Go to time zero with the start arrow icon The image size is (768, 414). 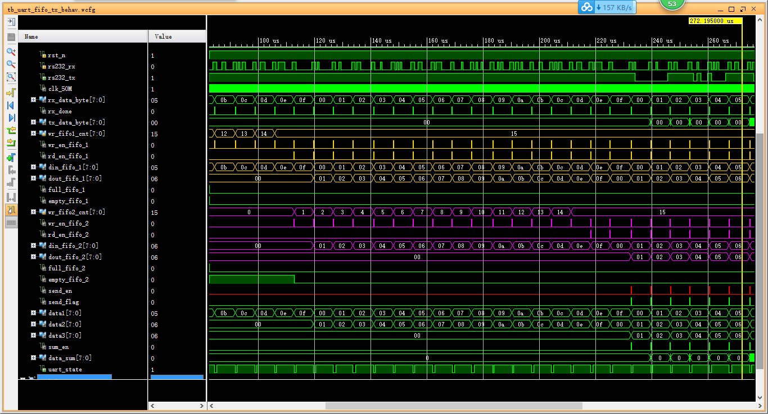pos(11,105)
